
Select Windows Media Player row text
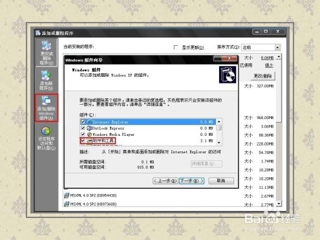coord(114,135)
